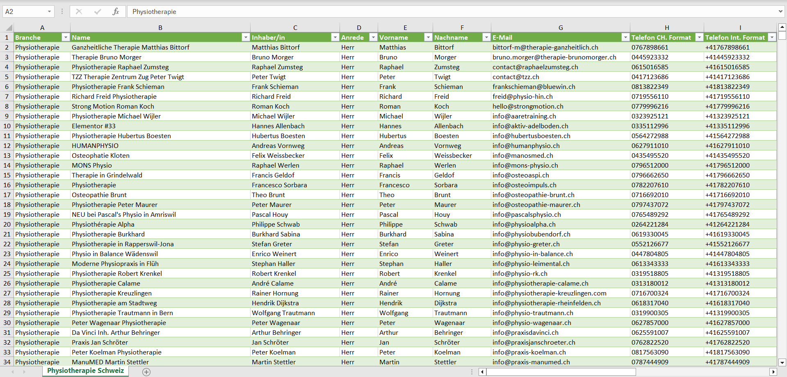
Task: Select column G header
Action: [561, 28]
